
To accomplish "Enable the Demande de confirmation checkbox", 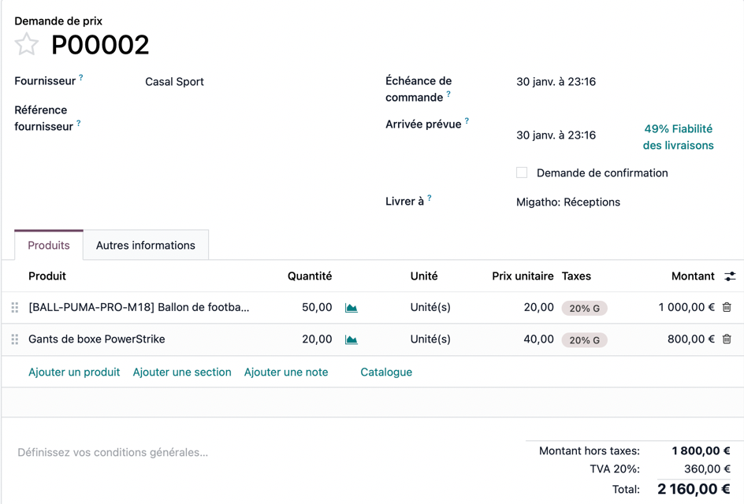I will click(x=522, y=172).
